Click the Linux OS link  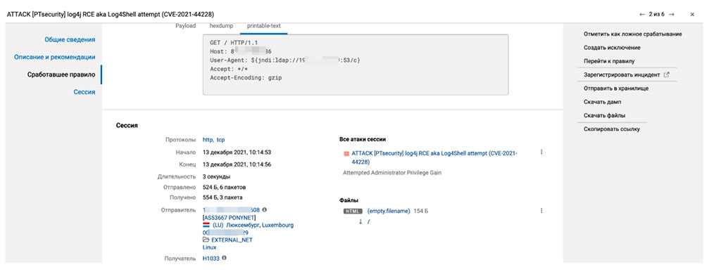point(210,247)
